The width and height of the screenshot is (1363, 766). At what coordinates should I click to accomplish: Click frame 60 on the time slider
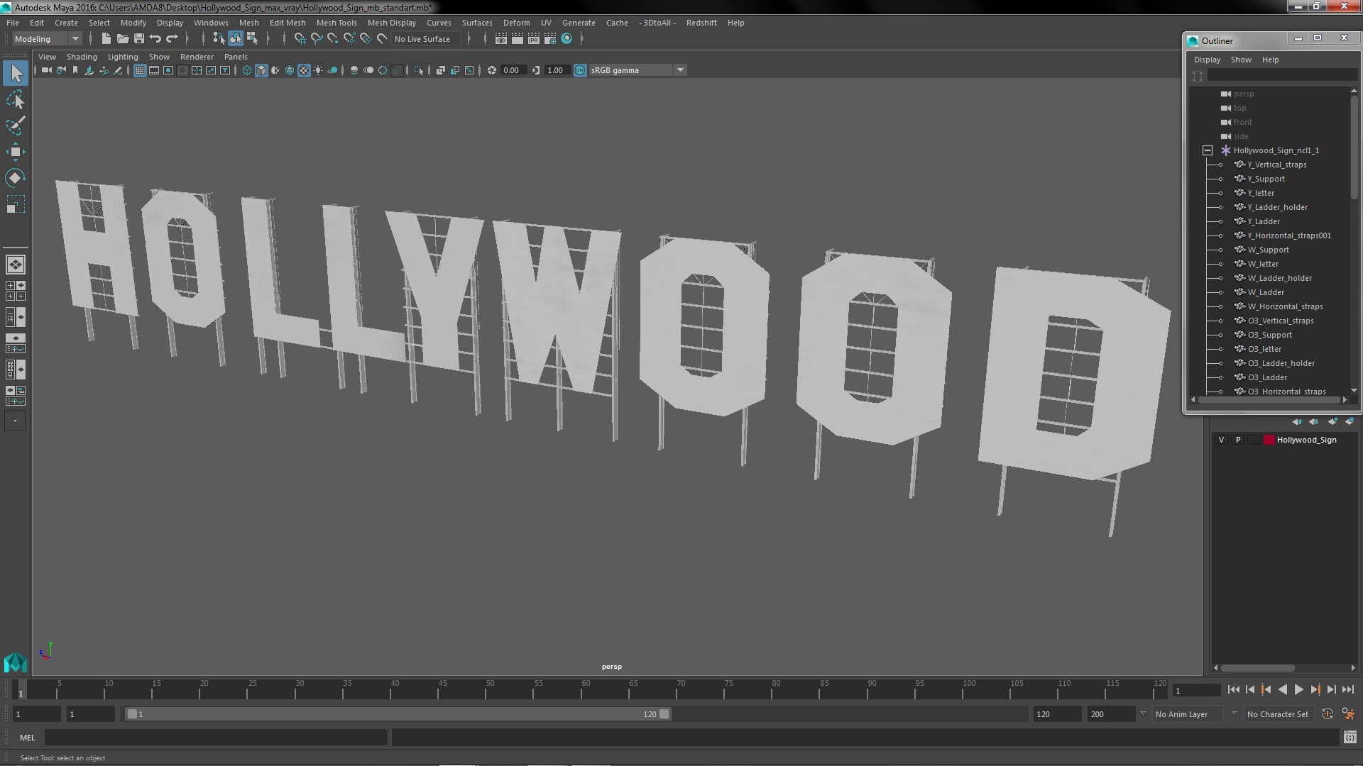click(586, 689)
